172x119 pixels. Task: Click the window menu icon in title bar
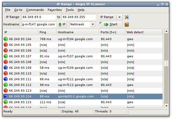tap(4, 4)
